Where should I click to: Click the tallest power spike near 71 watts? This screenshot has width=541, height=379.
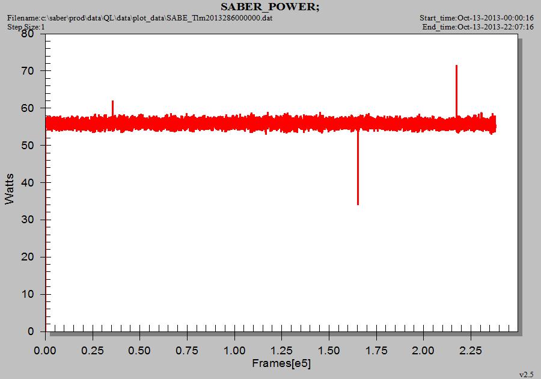point(456,90)
